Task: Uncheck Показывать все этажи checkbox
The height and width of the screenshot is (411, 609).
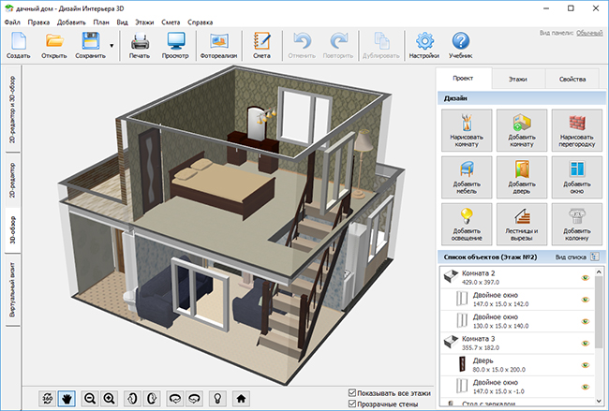Action: (352, 393)
